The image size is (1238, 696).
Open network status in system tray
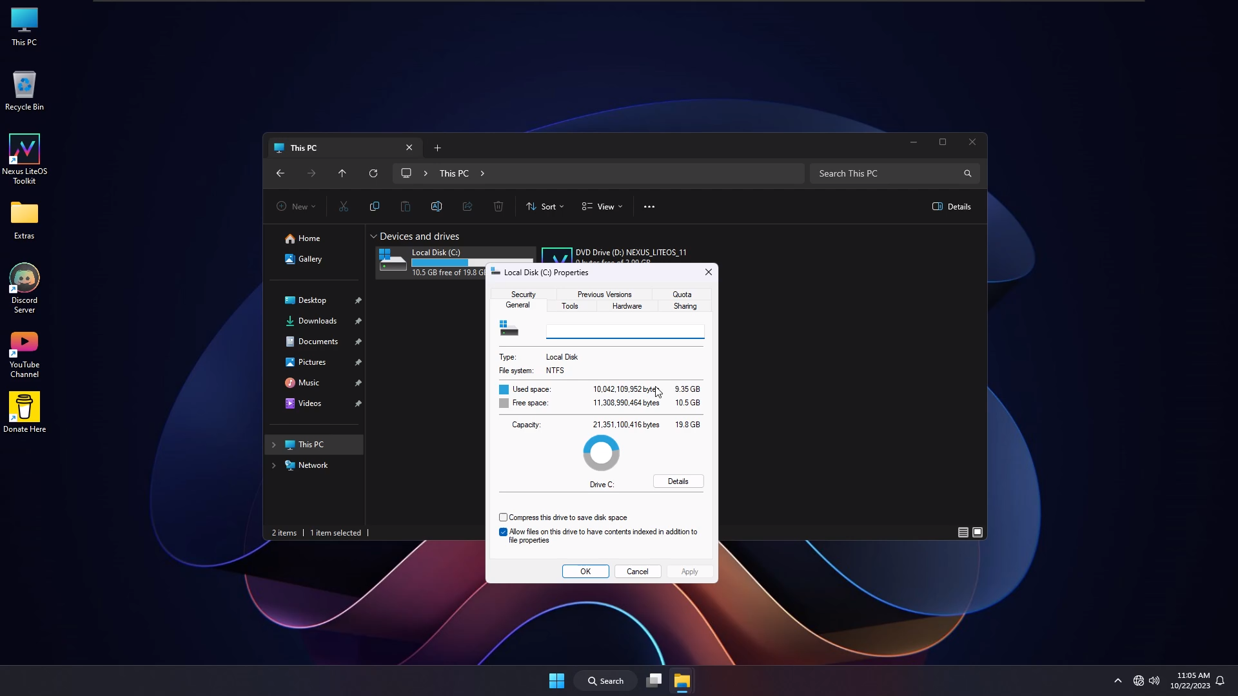(1139, 681)
